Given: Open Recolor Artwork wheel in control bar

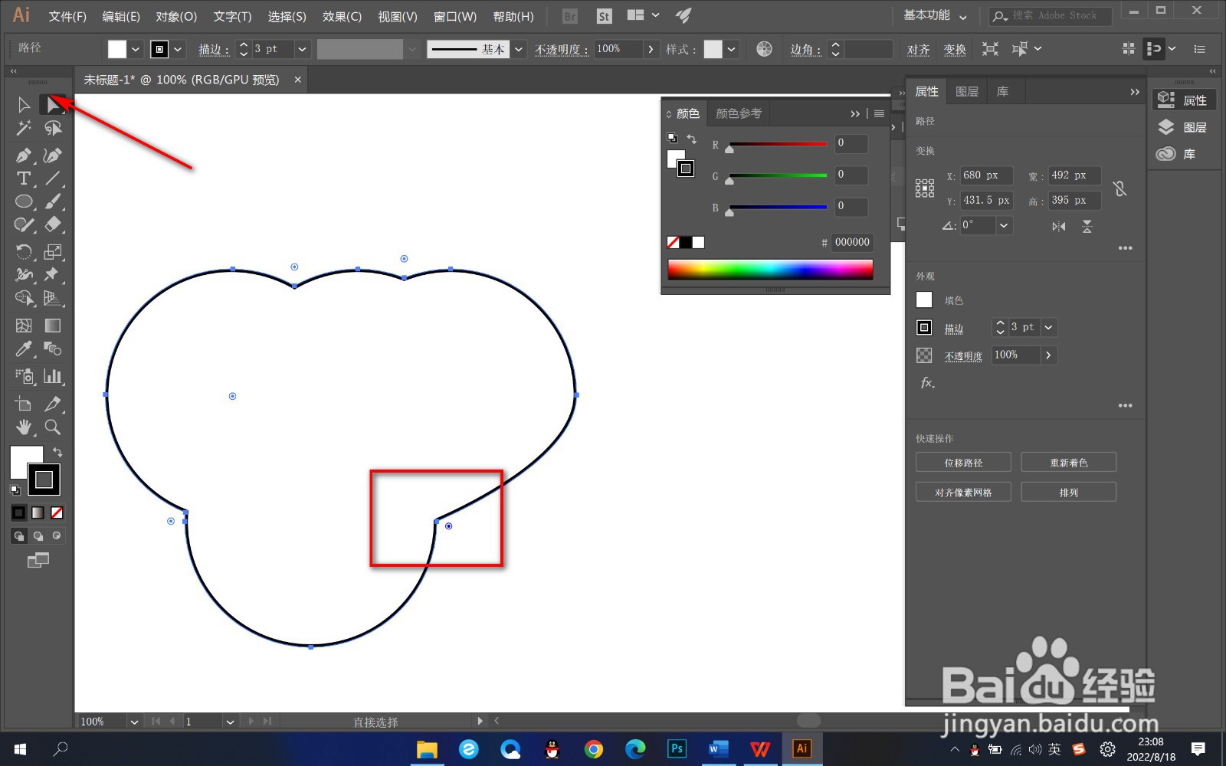Looking at the screenshot, I should 764,49.
